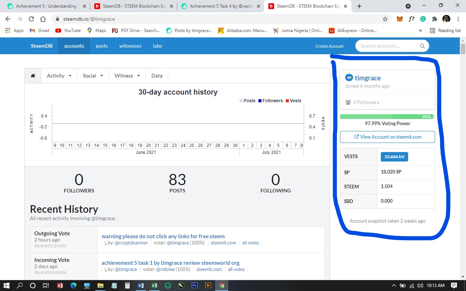Select accounts in the SteemDB navbar
The image size is (466, 291).
74,46
